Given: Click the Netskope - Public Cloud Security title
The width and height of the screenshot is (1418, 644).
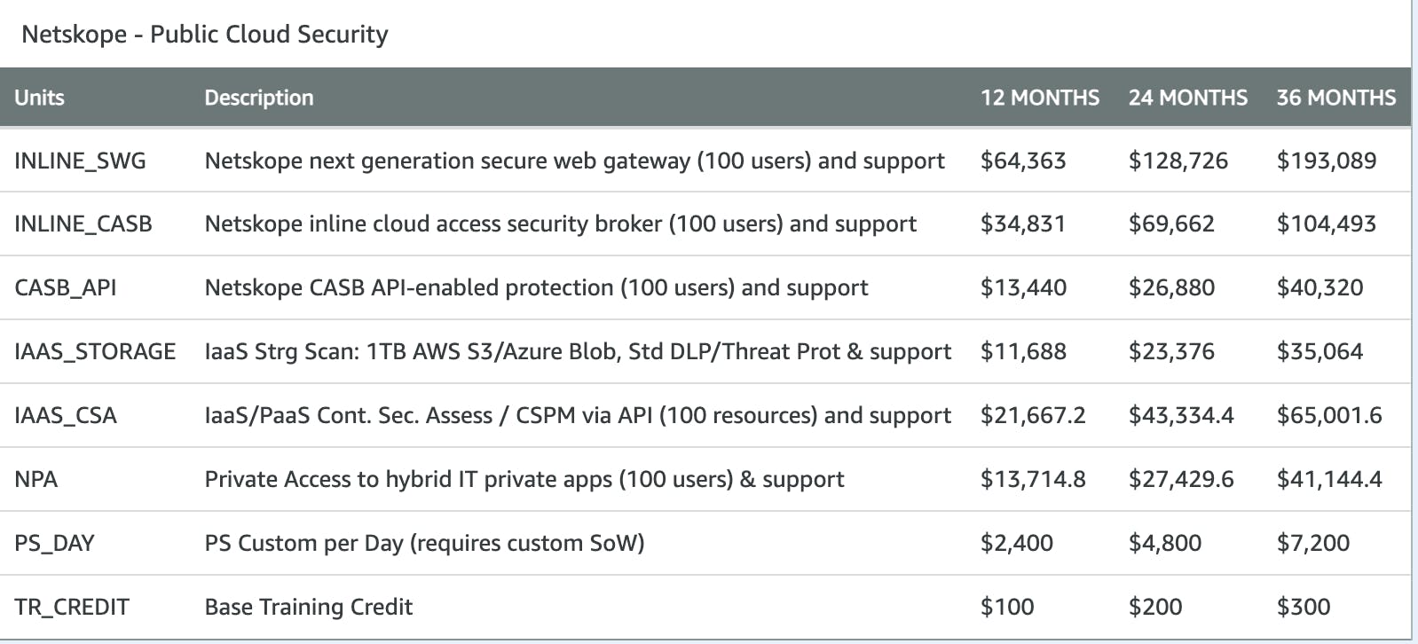Looking at the screenshot, I should (x=205, y=34).
